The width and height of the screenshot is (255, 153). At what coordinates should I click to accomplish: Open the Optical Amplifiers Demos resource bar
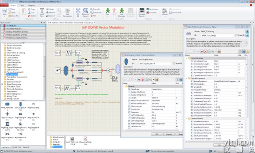click(x=23, y=32)
